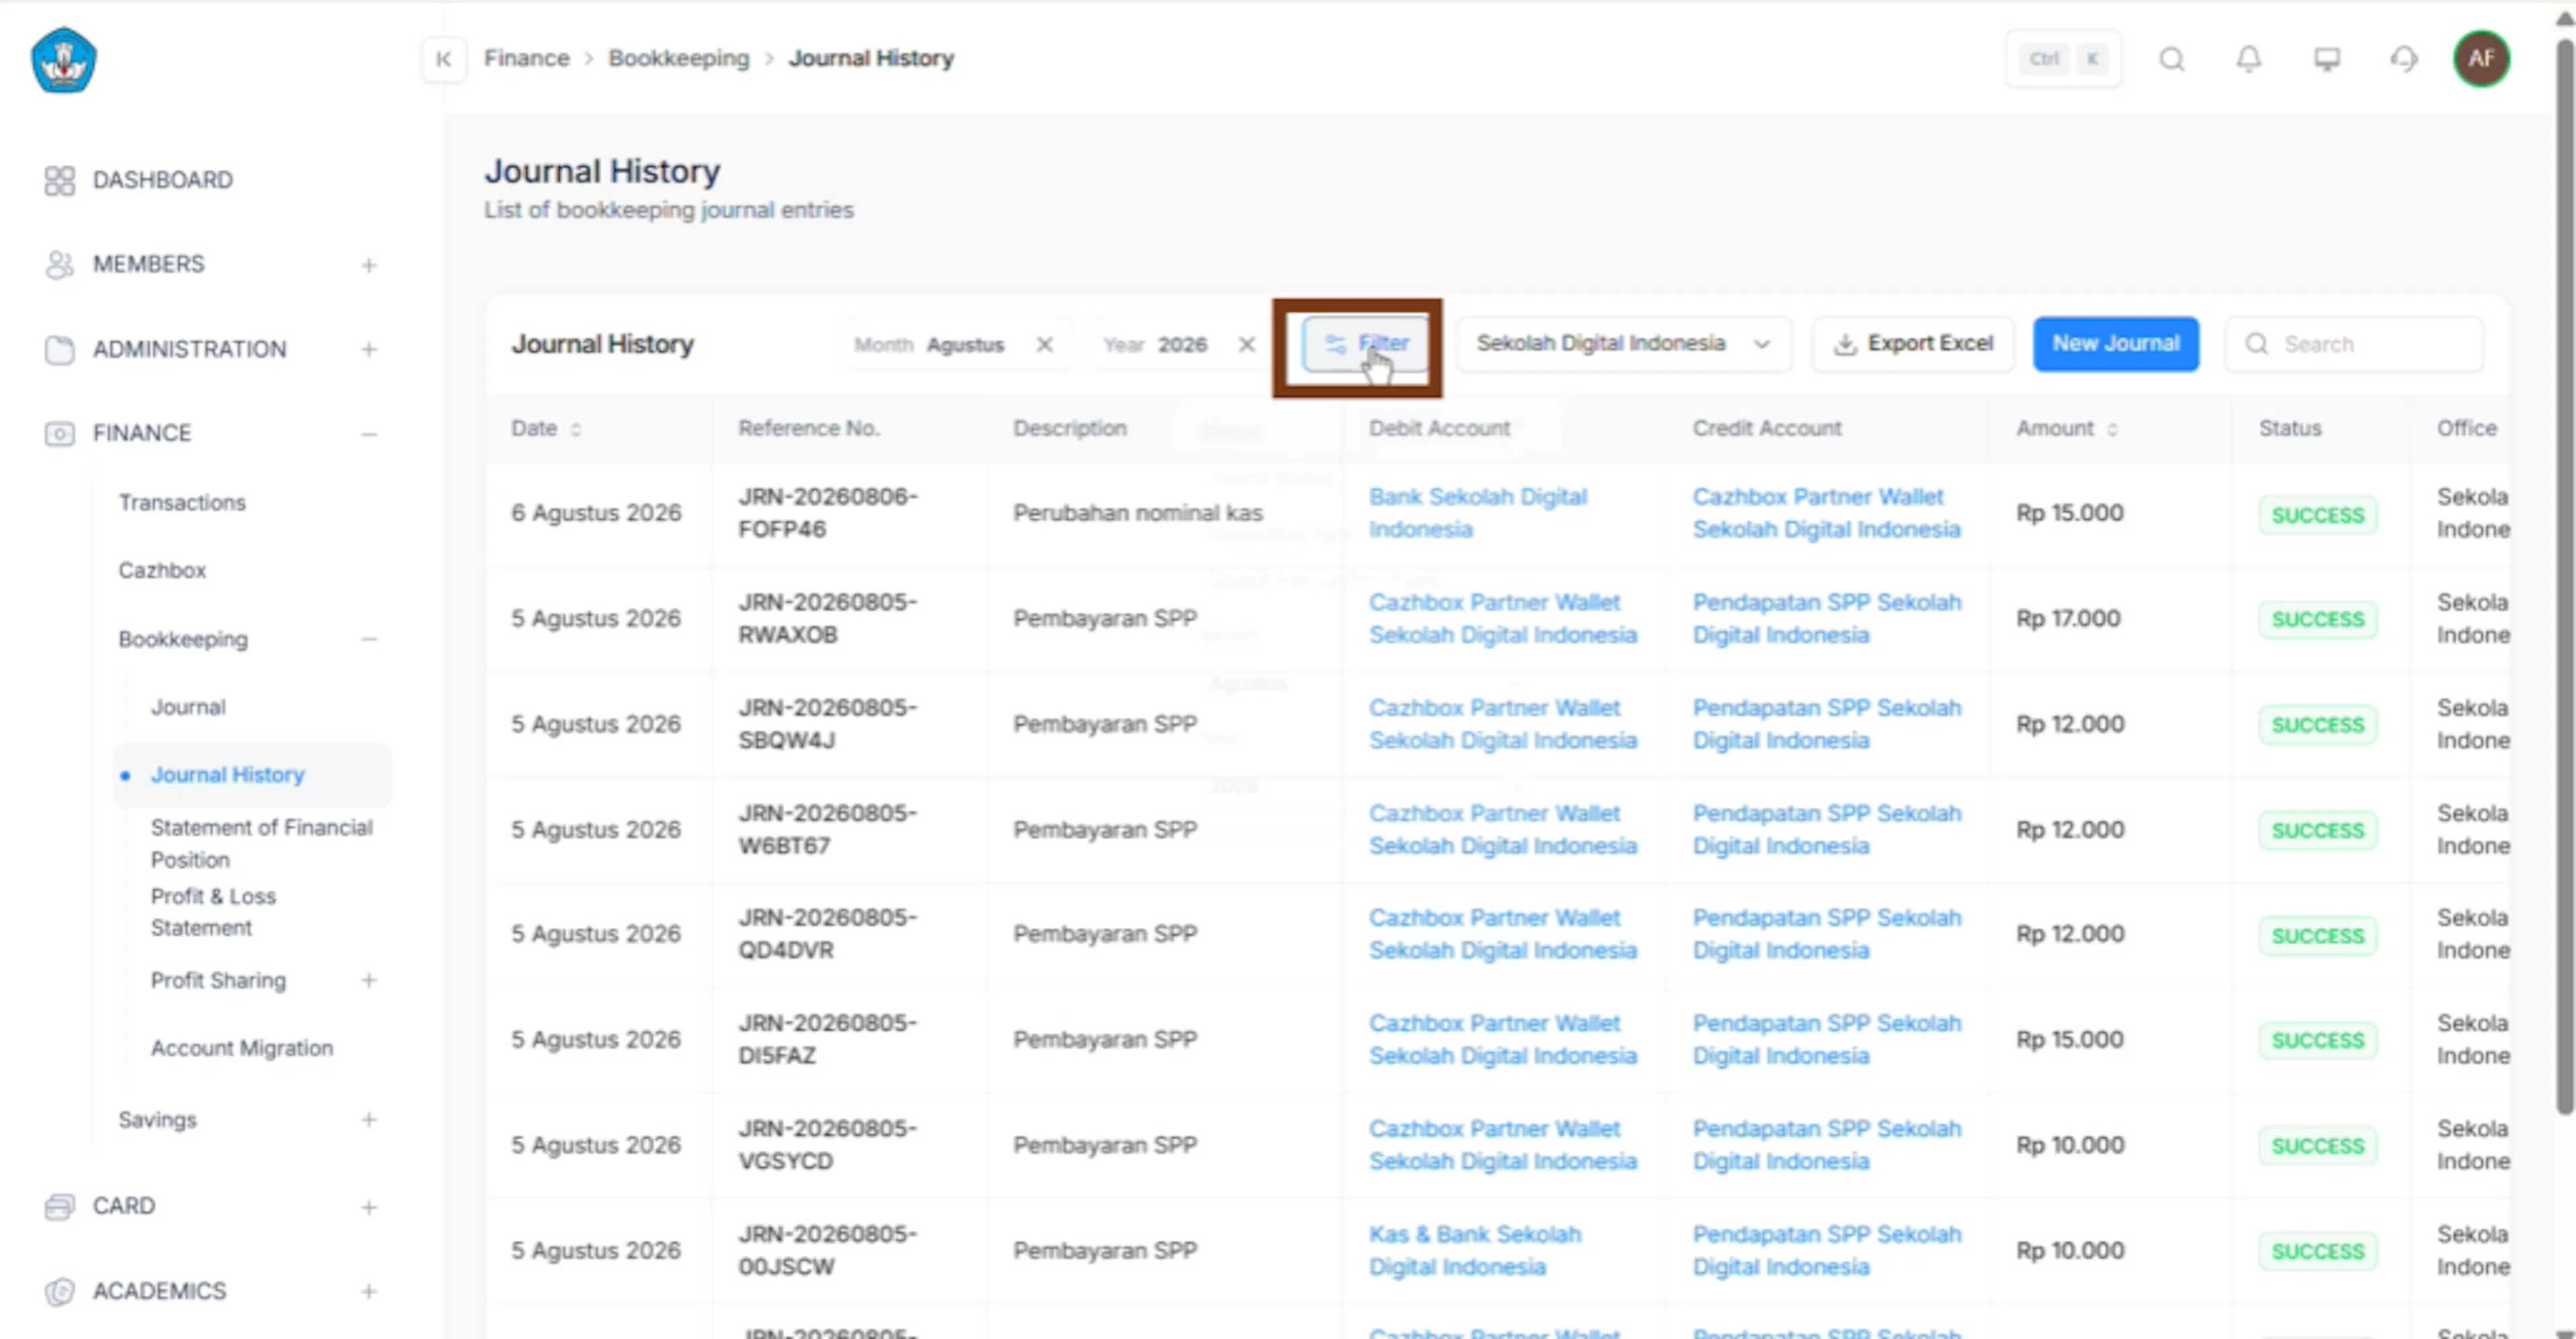Open the Dashboard menu item

point(163,180)
